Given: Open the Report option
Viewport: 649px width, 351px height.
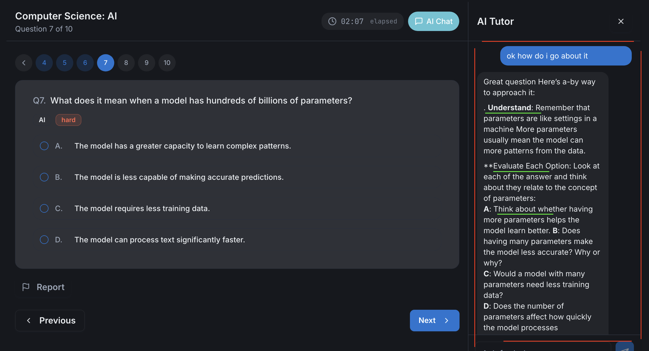Looking at the screenshot, I should pyautogui.click(x=50, y=287).
